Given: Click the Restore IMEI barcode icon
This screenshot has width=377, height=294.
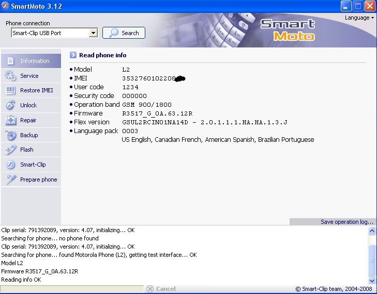Looking at the screenshot, I should click(10, 90).
